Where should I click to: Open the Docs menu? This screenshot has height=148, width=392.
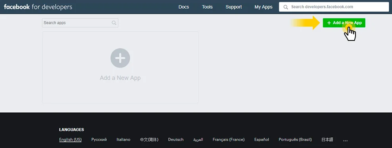click(184, 7)
